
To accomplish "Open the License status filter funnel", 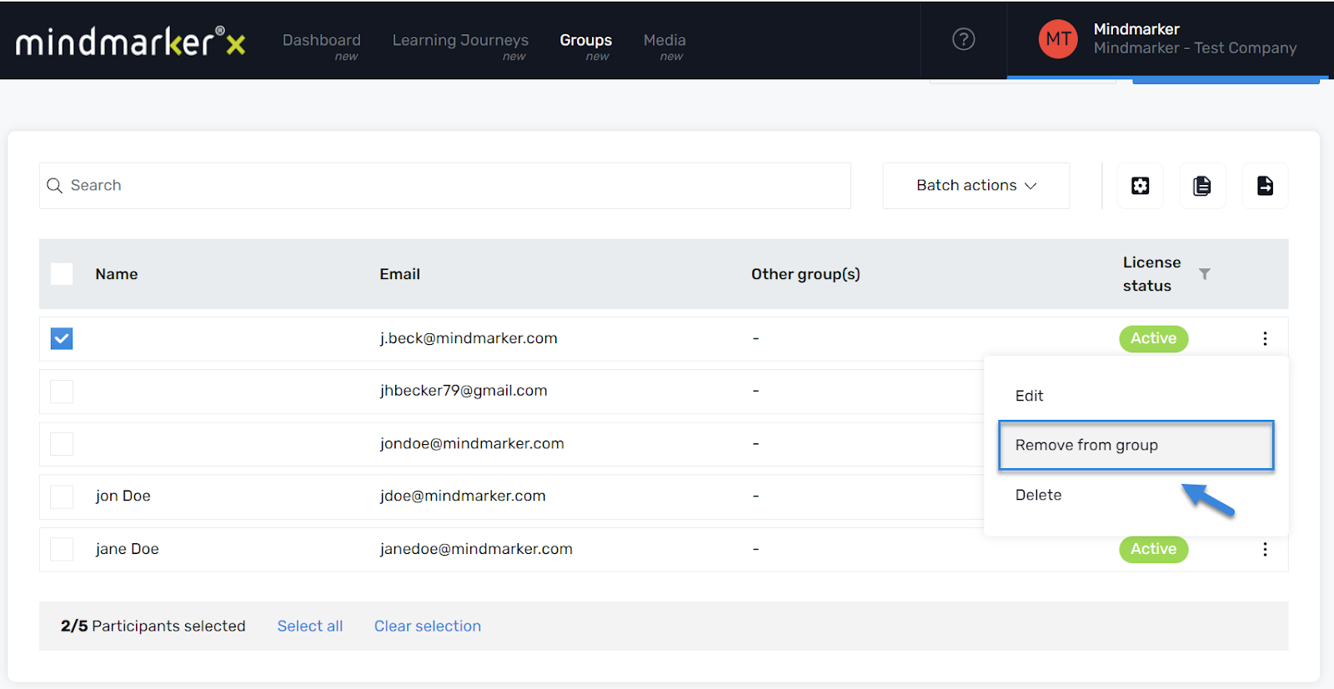I will (1204, 274).
